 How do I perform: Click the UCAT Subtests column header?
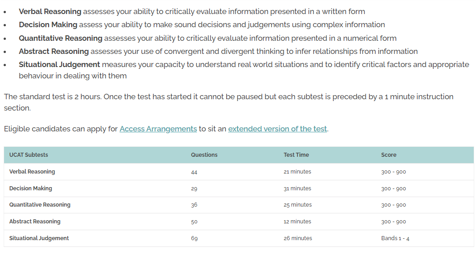click(29, 155)
